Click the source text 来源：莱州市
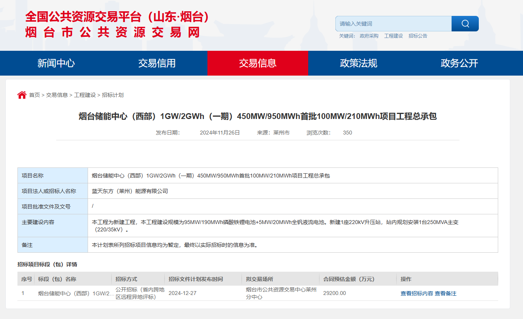523x319 pixels. click(273, 133)
